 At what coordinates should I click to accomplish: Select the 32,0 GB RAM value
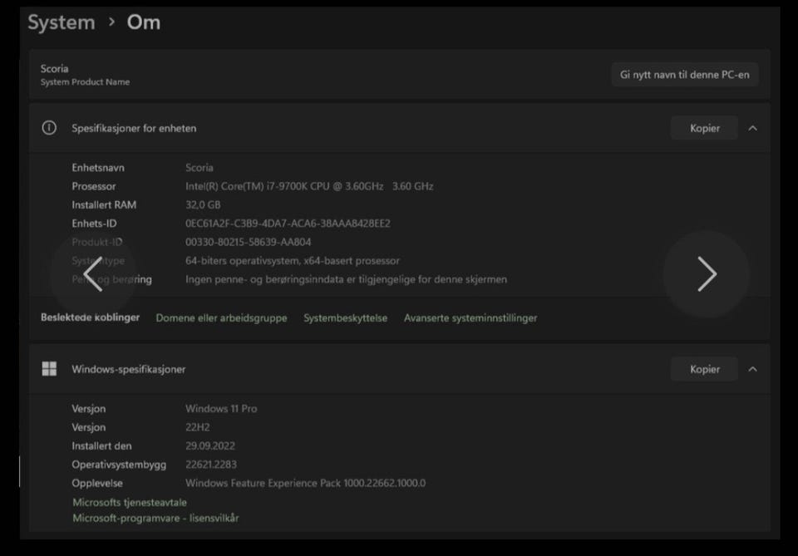(203, 205)
